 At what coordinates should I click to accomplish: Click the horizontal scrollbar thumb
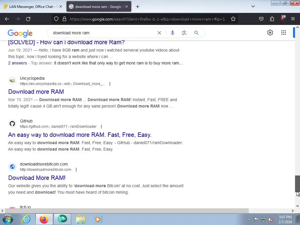tap(127, 211)
